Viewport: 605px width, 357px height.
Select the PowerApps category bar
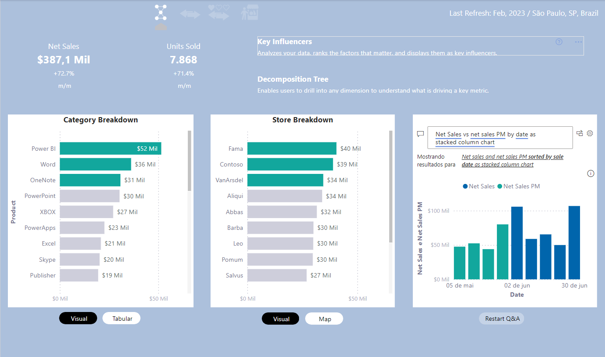[x=82, y=228]
